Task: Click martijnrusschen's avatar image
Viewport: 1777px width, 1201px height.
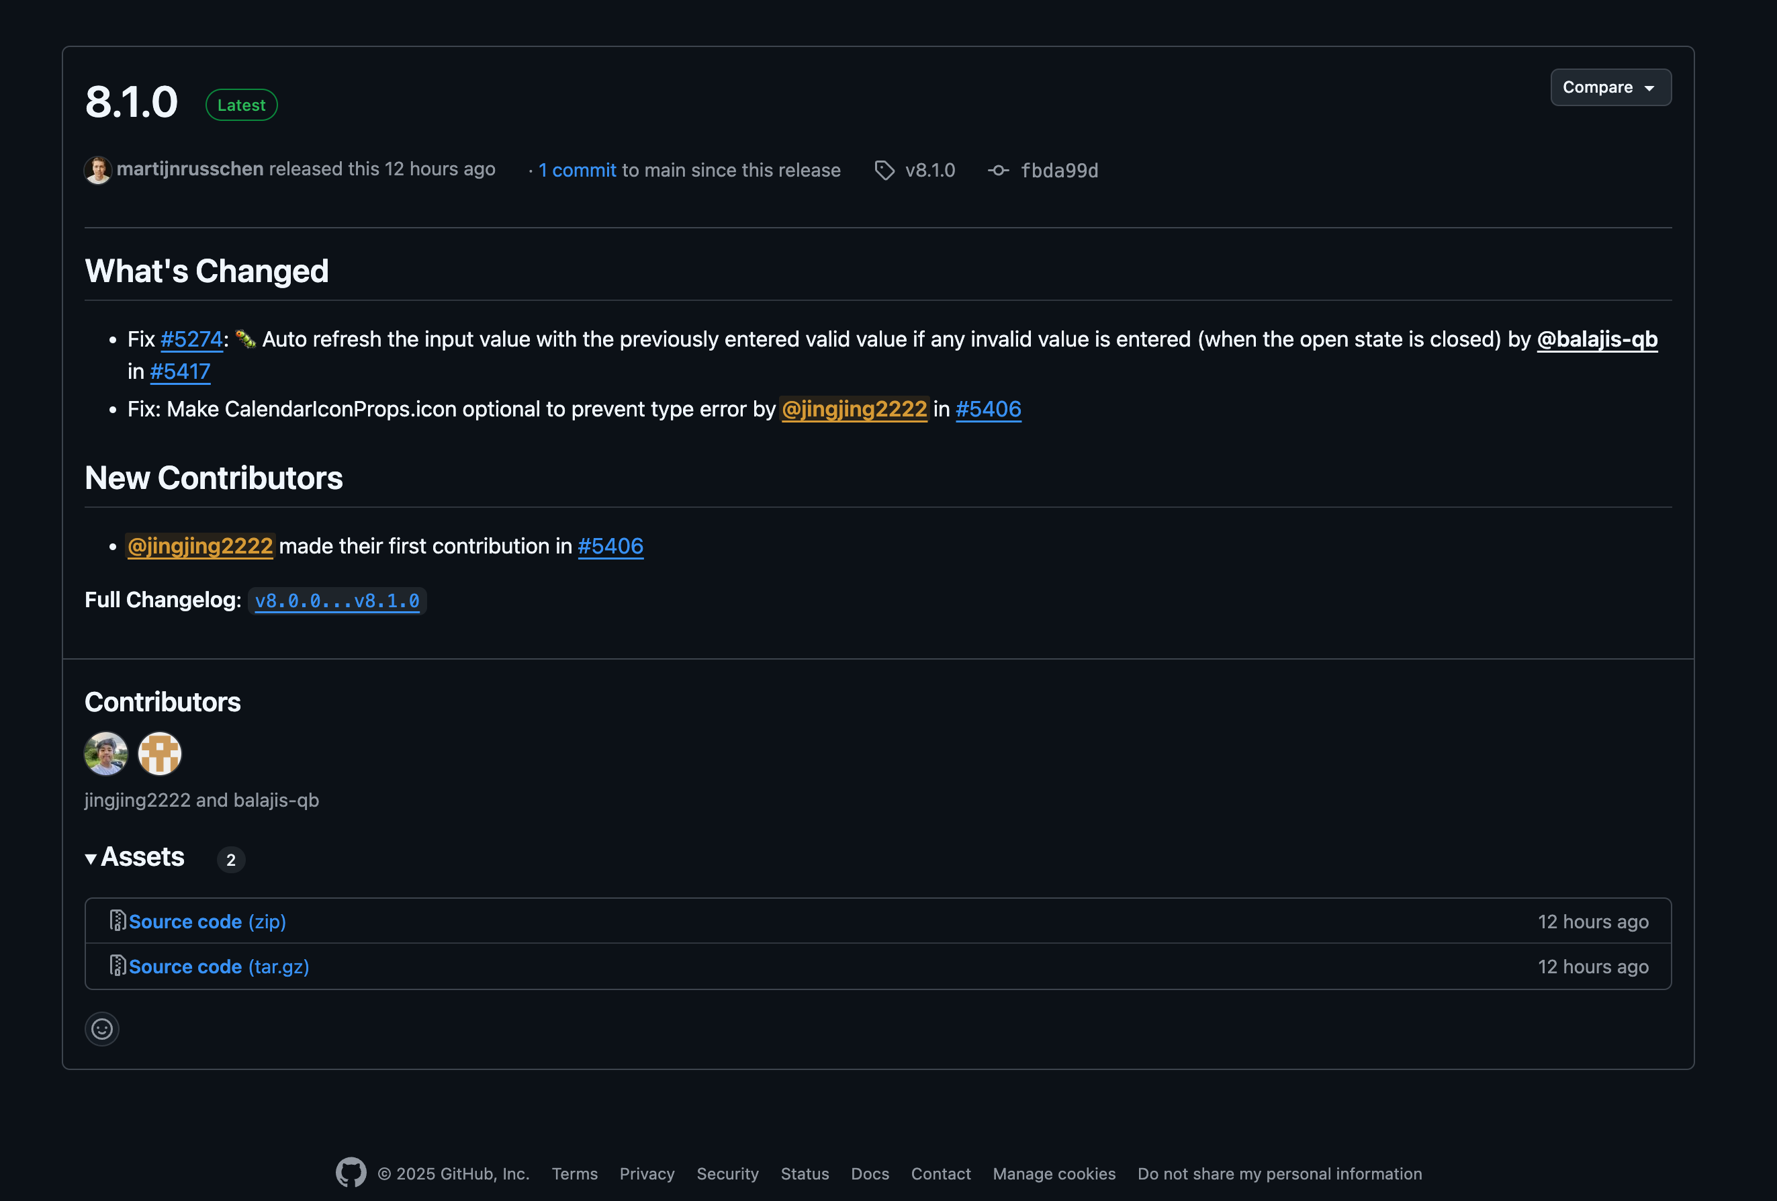Action: pyautogui.click(x=98, y=170)
